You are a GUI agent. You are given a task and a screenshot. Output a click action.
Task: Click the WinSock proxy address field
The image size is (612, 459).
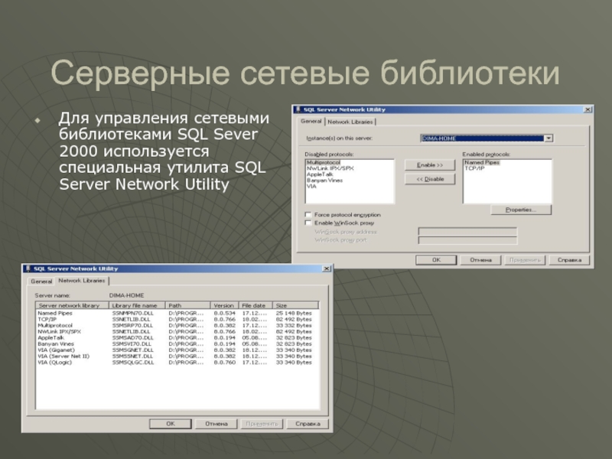click(467, 231)
